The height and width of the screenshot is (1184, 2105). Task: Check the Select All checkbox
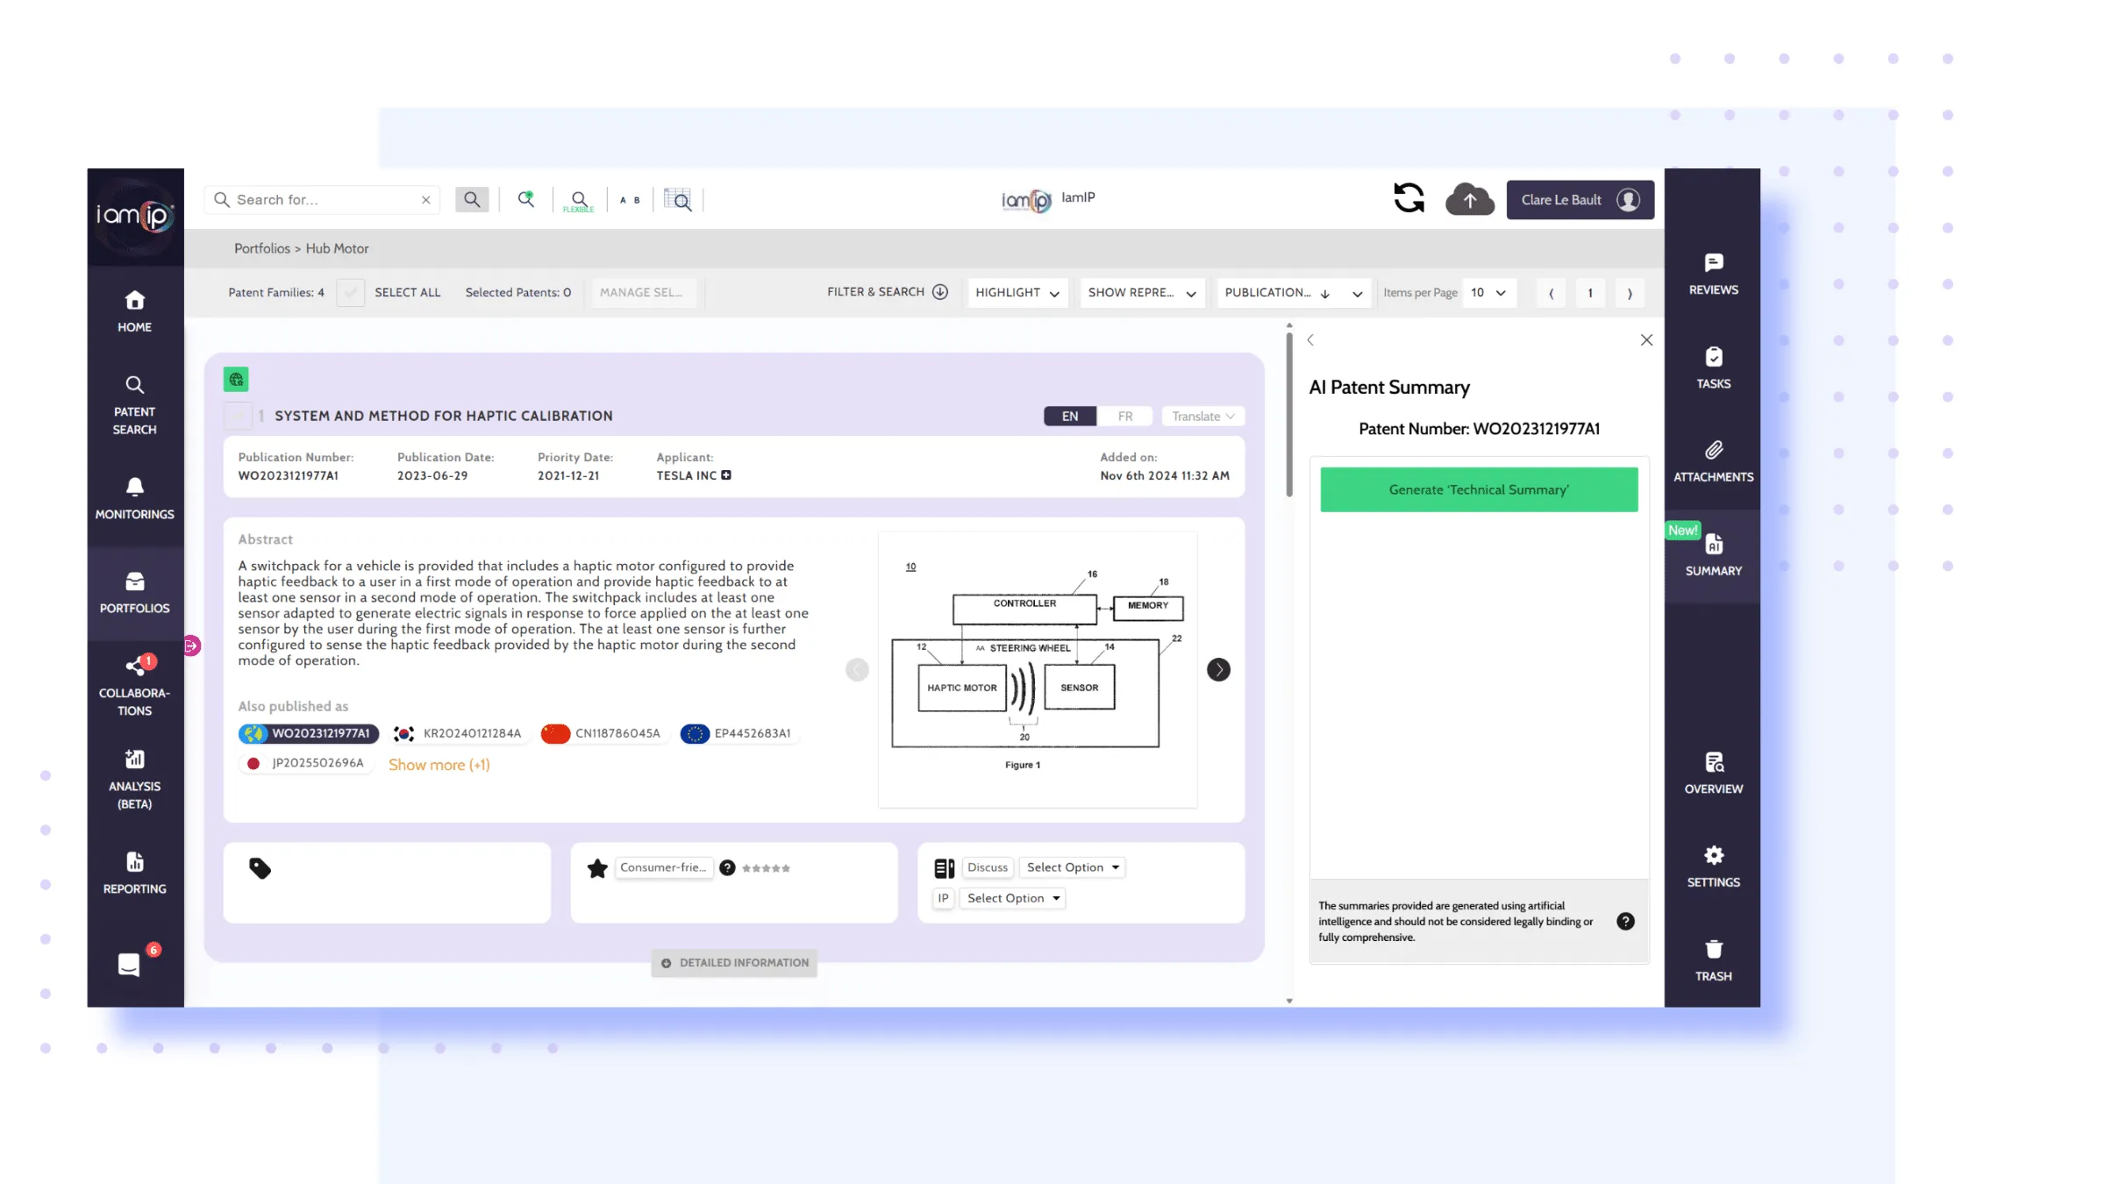pyautogui.click(x=350, y=293)
